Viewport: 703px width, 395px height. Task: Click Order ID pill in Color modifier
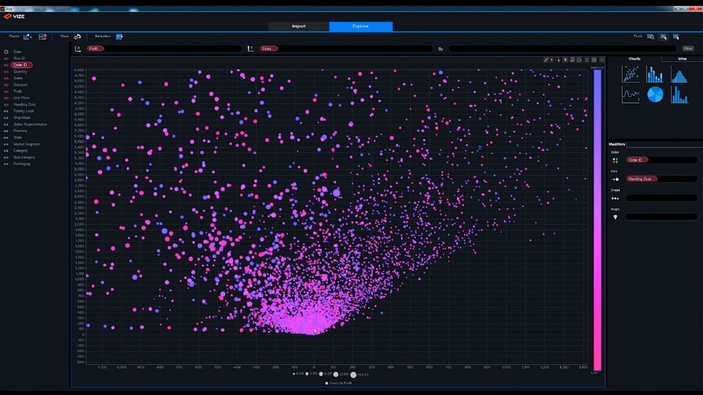coord(637,160)
